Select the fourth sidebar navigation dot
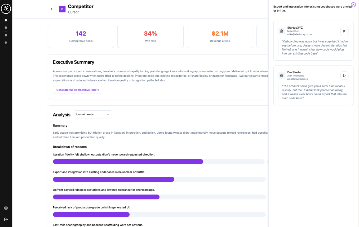 point(6,42)
